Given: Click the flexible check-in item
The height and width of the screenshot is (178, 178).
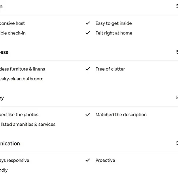Looking at the screenshot, I should [x=13, y=33].
